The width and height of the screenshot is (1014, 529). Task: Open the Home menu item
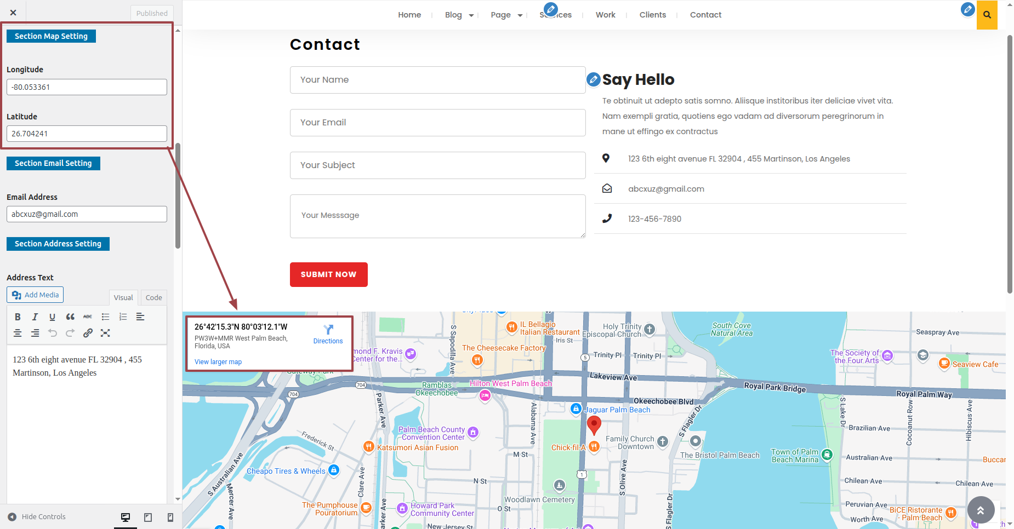point(409,15)
